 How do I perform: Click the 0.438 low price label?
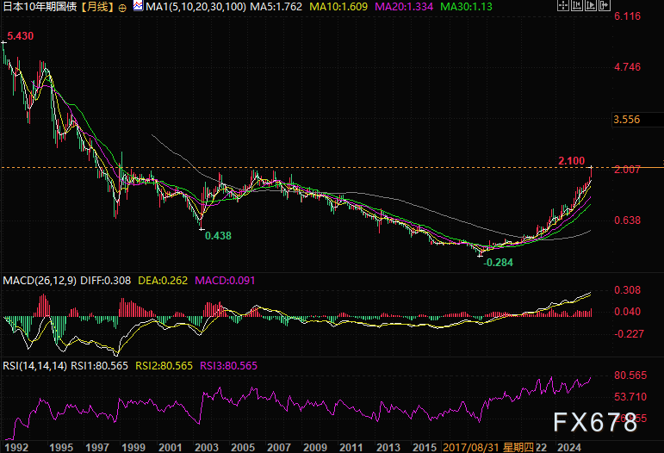217,235
